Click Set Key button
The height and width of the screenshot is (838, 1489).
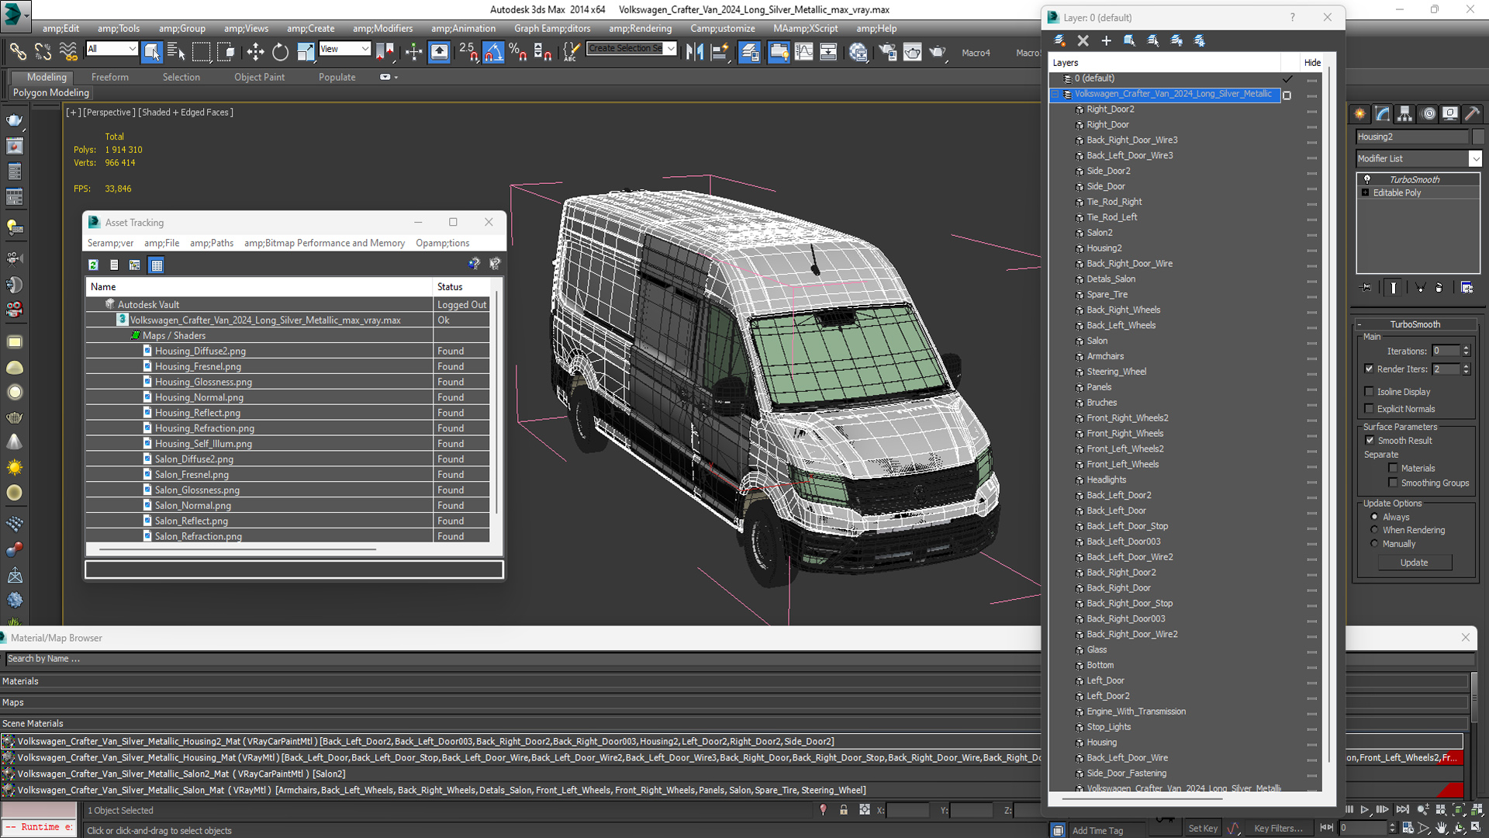tap(1203, 828)
